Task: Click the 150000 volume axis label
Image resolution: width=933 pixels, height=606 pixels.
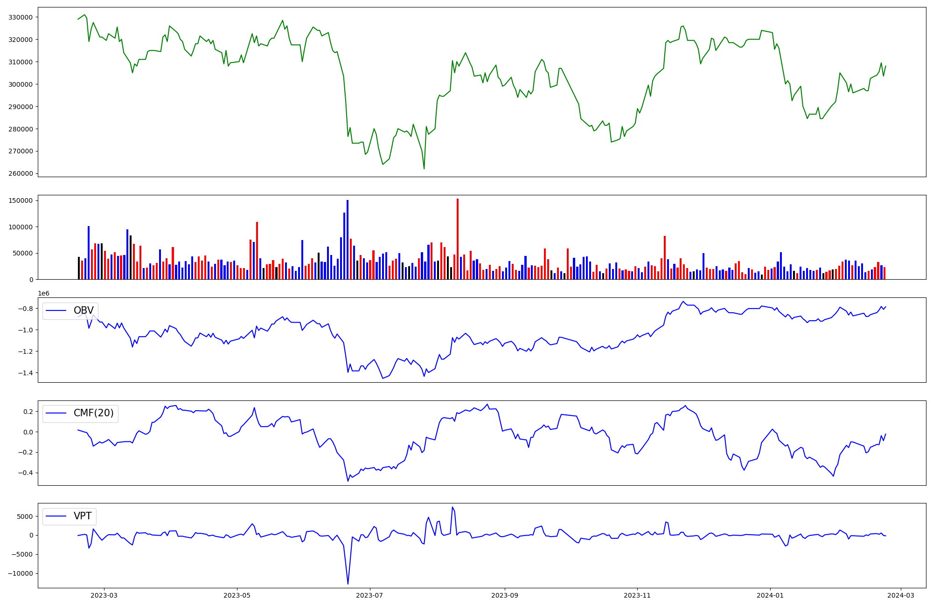Action: click(x=21, y=201)
